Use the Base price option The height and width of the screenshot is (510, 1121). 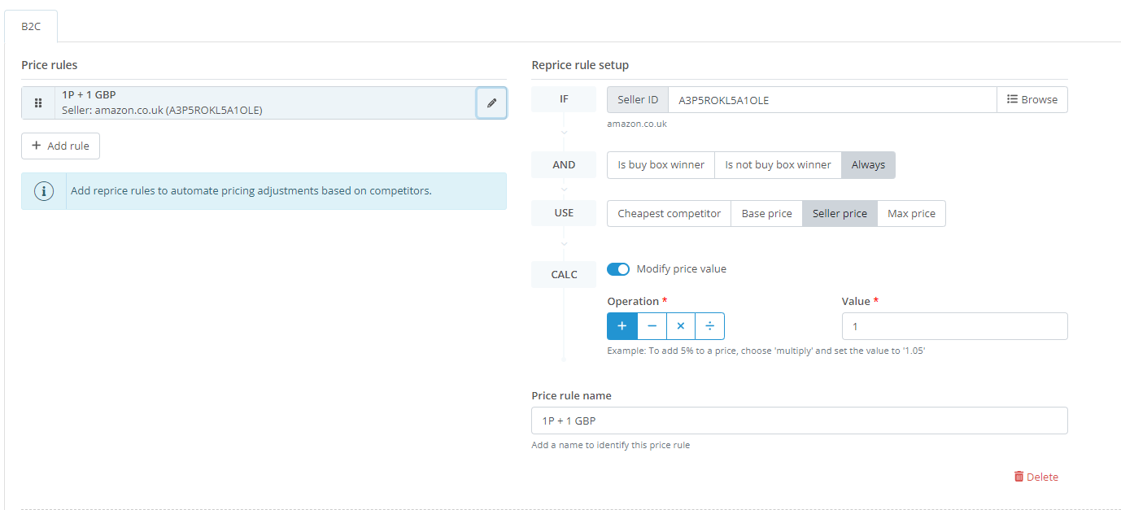[766, 214]
